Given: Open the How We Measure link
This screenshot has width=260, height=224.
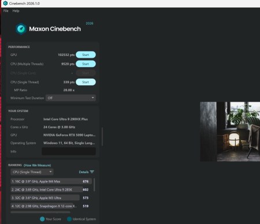Looking at the screenshot, I should pyautogui.click(x=37, y=165).
